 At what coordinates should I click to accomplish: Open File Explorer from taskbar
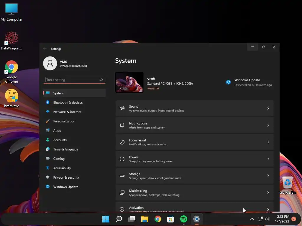pos(145,219)
